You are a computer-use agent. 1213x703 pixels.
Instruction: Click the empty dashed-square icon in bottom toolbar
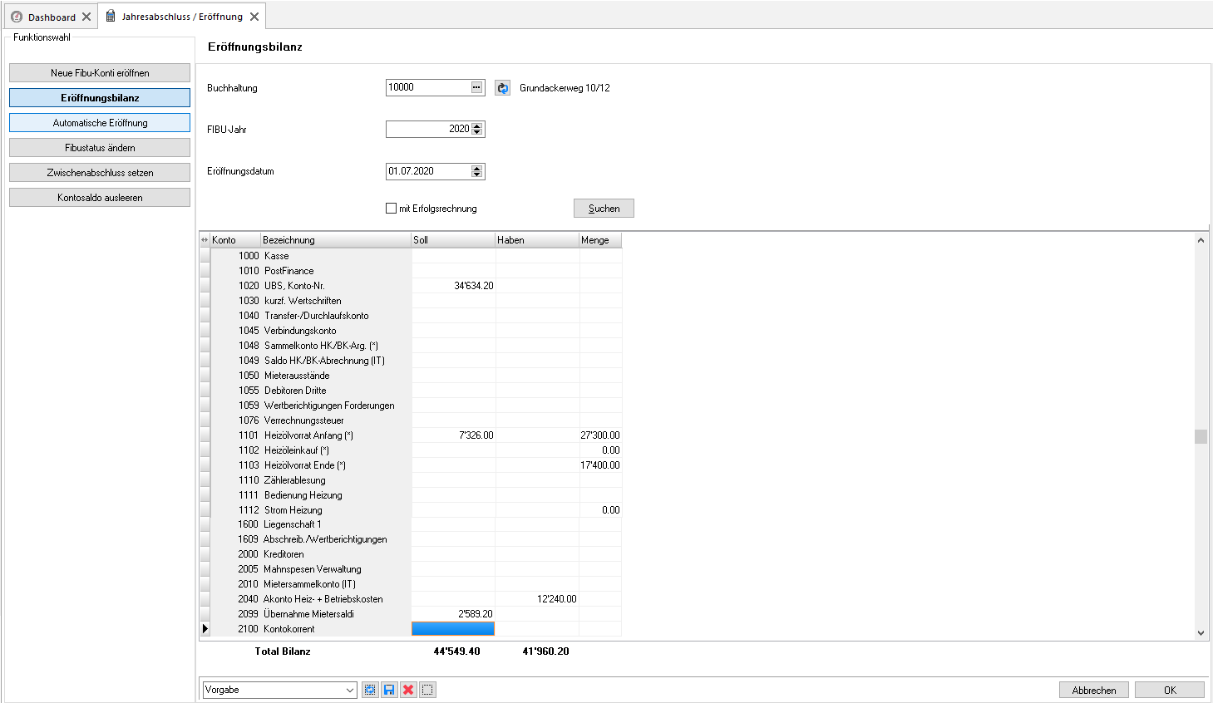coord(427,690)
